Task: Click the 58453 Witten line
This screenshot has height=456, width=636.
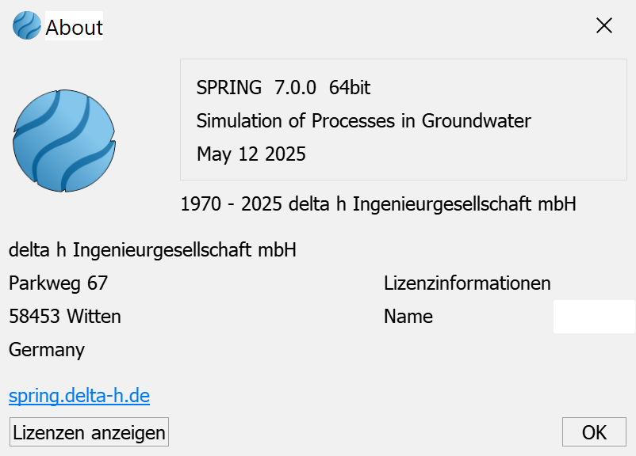Action: tap(65, 317)
